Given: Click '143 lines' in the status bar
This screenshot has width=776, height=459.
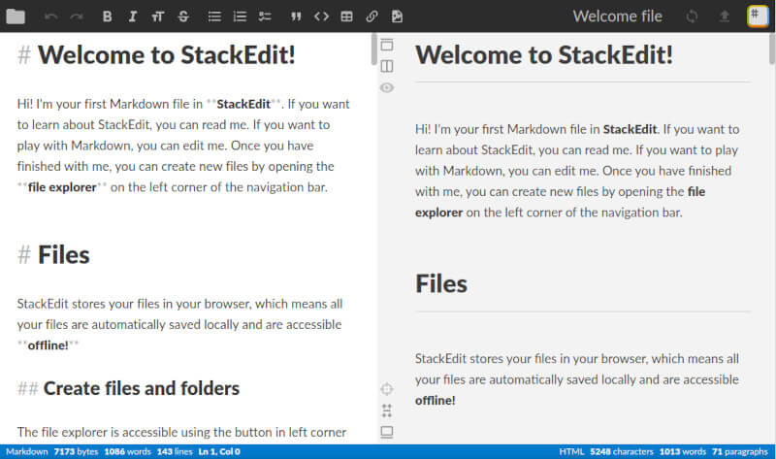Looking at the screenshot, I should [175, 451].
